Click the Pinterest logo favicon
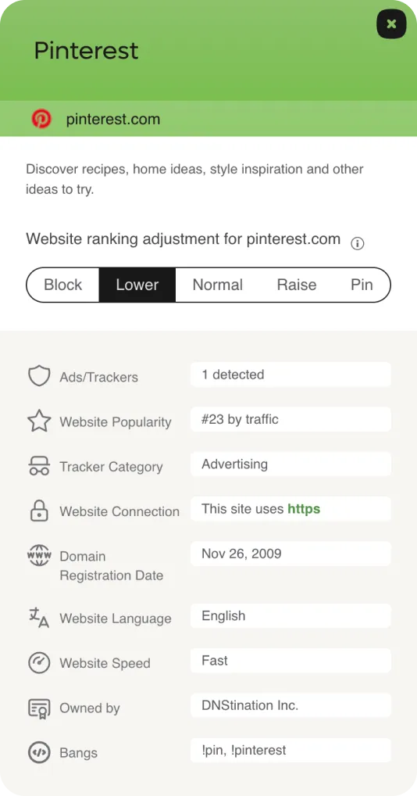The image size is (417, 796). [41, 120]
